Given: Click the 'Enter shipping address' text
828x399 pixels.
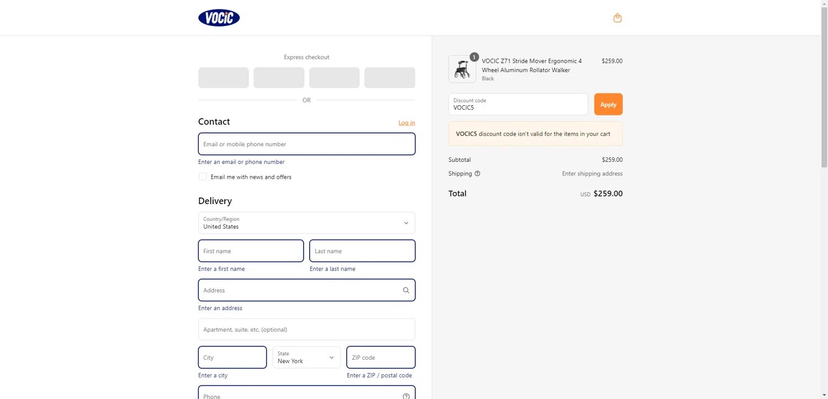Looking at the screenshot, I should [592, 173].
